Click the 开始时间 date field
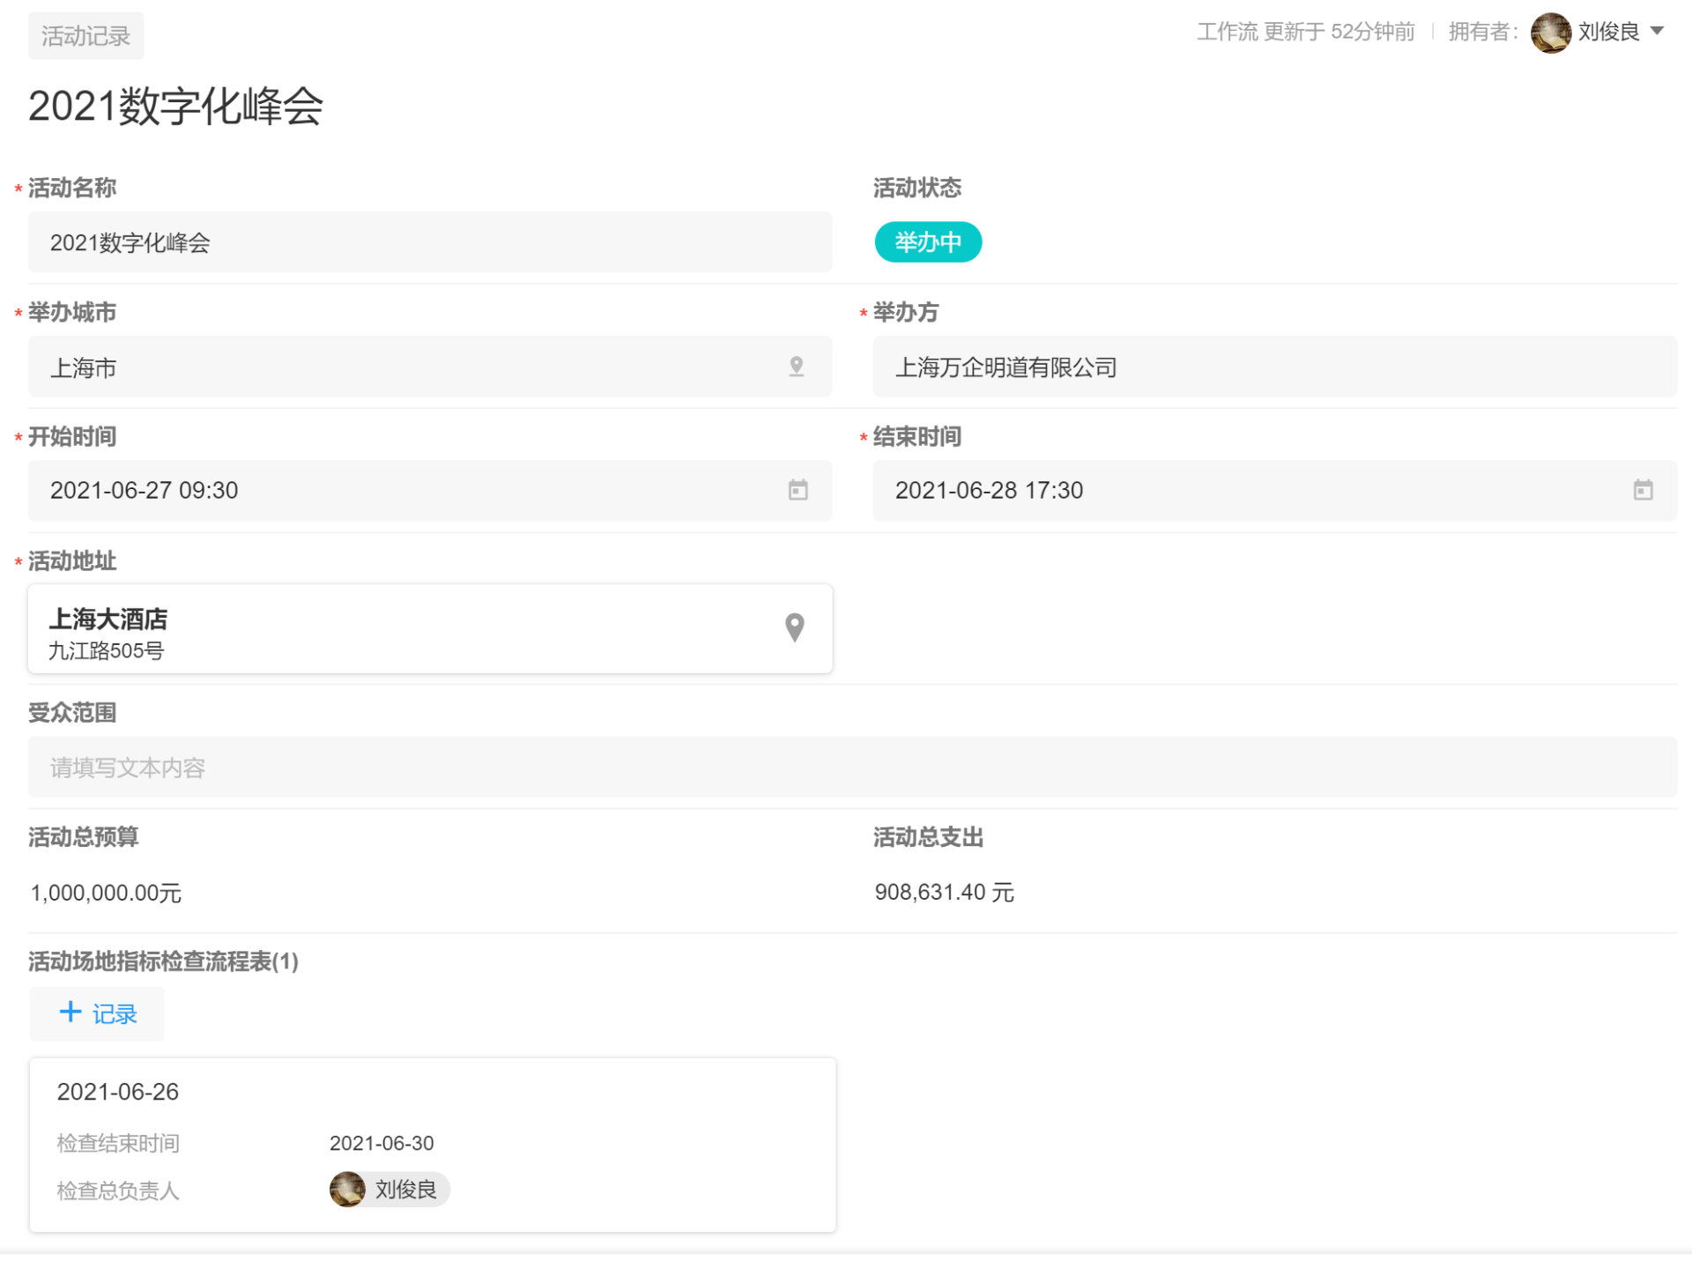This screenshot has height=1261, width=1692. [x=405, y=490]
